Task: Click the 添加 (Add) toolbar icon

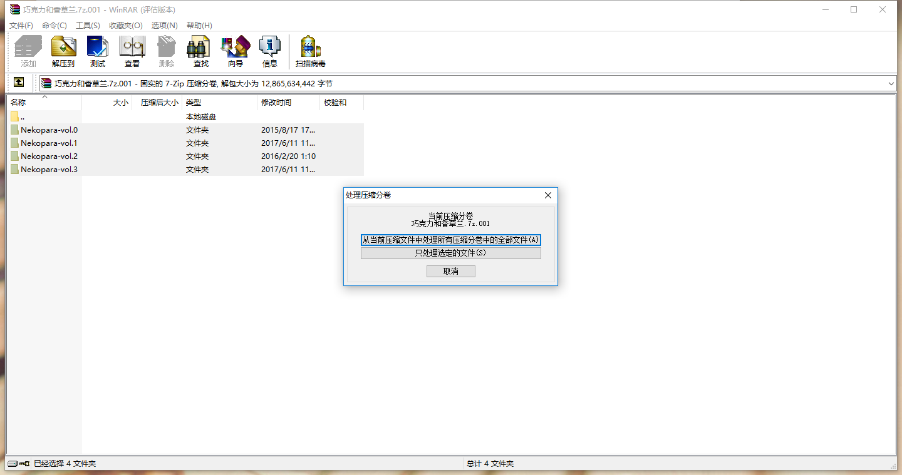Action: tap(28, 51)
